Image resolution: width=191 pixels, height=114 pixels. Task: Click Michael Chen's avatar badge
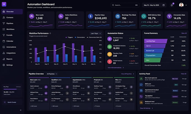(x=46, y=93)
